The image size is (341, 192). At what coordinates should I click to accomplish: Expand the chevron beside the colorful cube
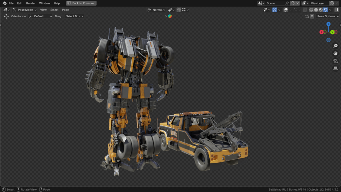166,16
